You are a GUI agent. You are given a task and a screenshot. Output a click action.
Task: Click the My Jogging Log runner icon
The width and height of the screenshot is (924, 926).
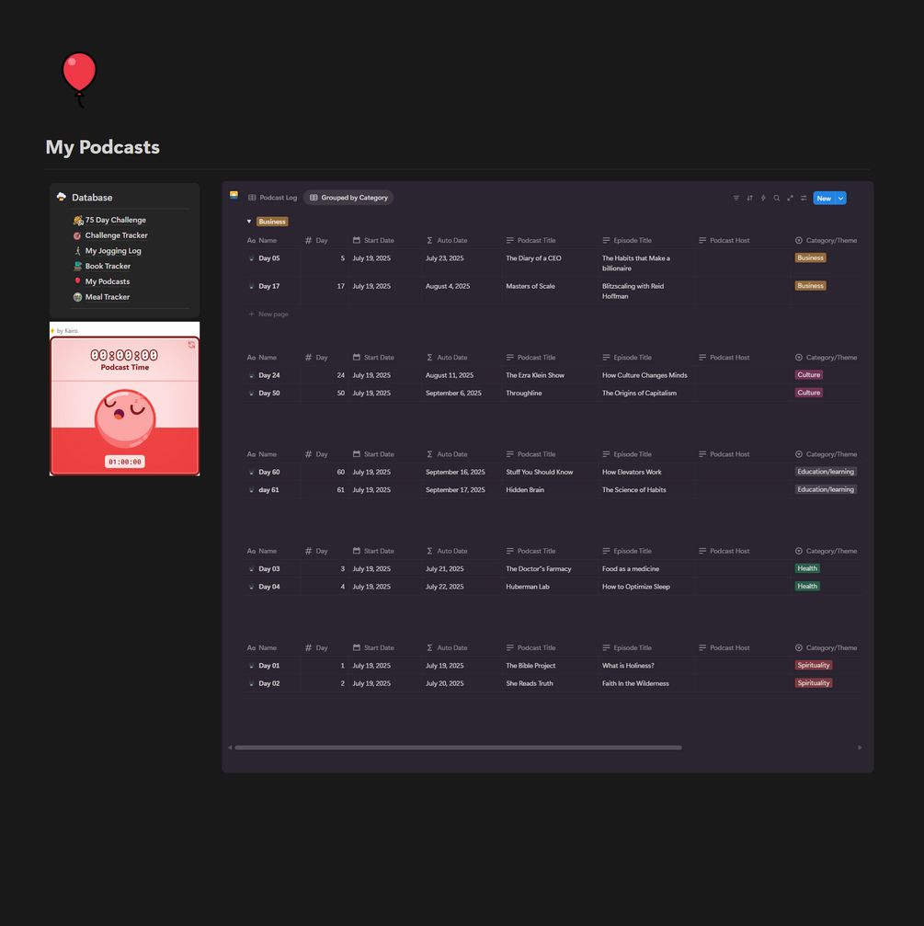point(77,251)
